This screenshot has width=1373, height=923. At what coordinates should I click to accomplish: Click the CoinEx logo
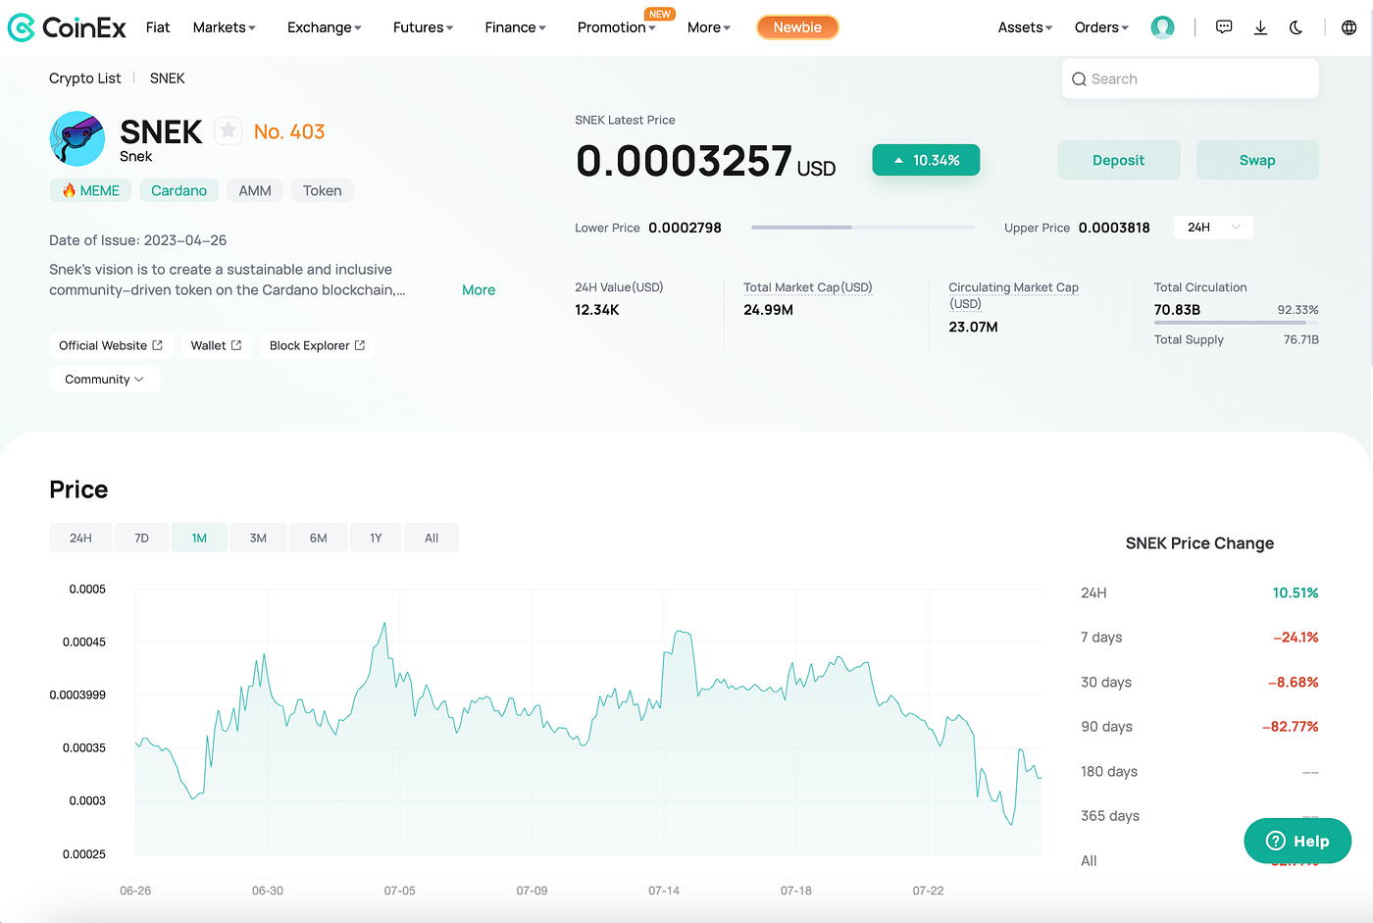67,27
